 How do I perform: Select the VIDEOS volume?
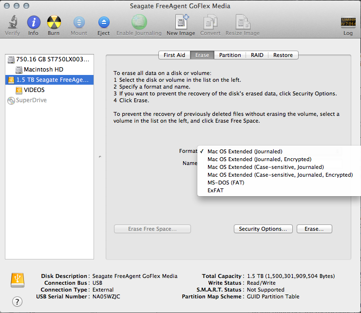click(49, 90)
